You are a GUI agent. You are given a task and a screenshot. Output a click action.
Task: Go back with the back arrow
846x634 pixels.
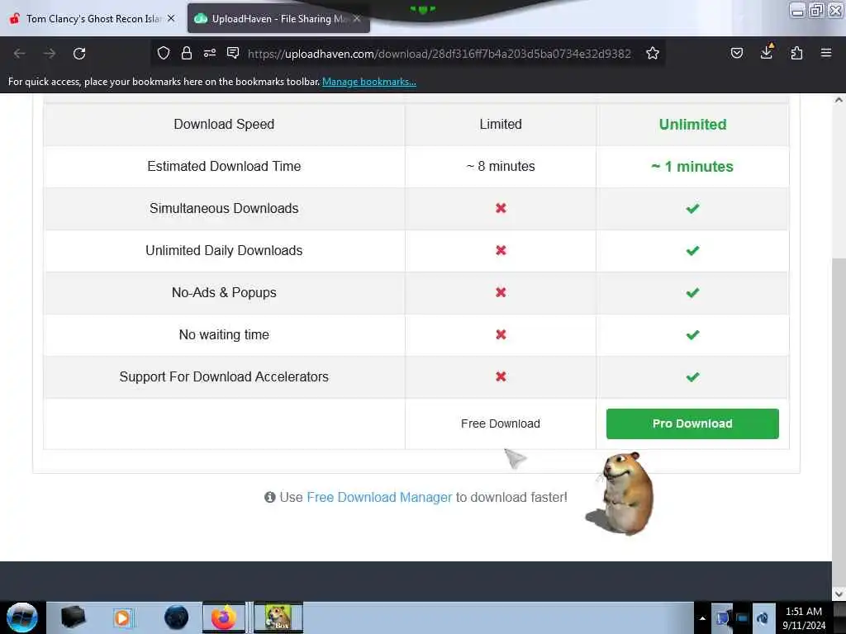click(20, 54)
